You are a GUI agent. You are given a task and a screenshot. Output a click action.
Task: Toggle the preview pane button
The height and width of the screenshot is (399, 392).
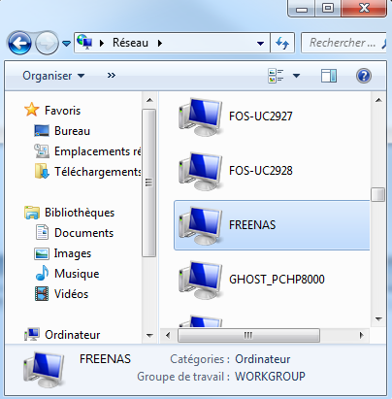coord(329,76)
